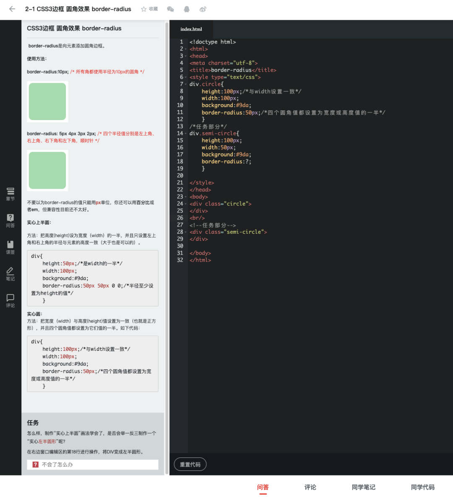This screenshot has width=453, height=499.
Task: Collapse the body tag fold on line 23
Action: point(186,197)
